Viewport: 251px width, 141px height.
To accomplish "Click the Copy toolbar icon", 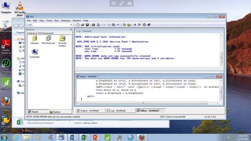I will coord(109,25).
